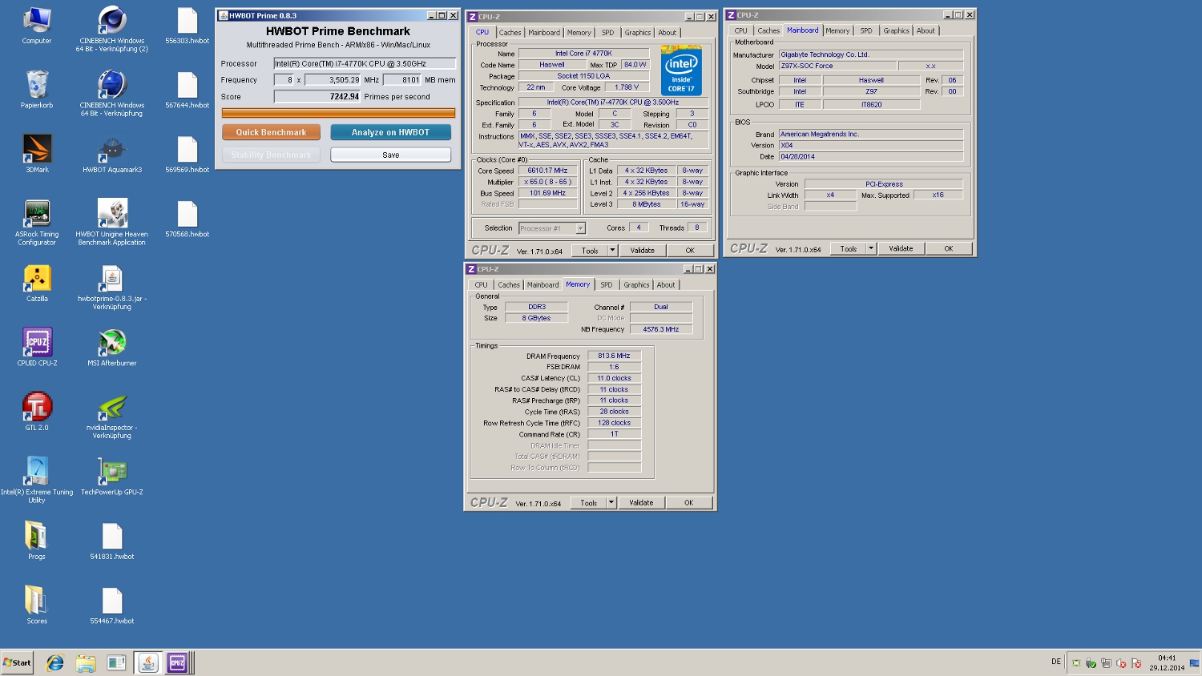Open the Computer desktop icon
This screenshot has width=1202, height=676.
click(x=37, y=26)
